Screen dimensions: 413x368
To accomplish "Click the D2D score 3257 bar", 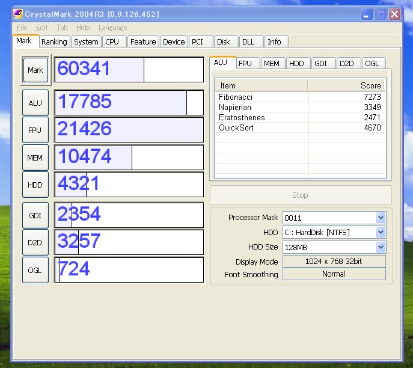I will [129, 242].
